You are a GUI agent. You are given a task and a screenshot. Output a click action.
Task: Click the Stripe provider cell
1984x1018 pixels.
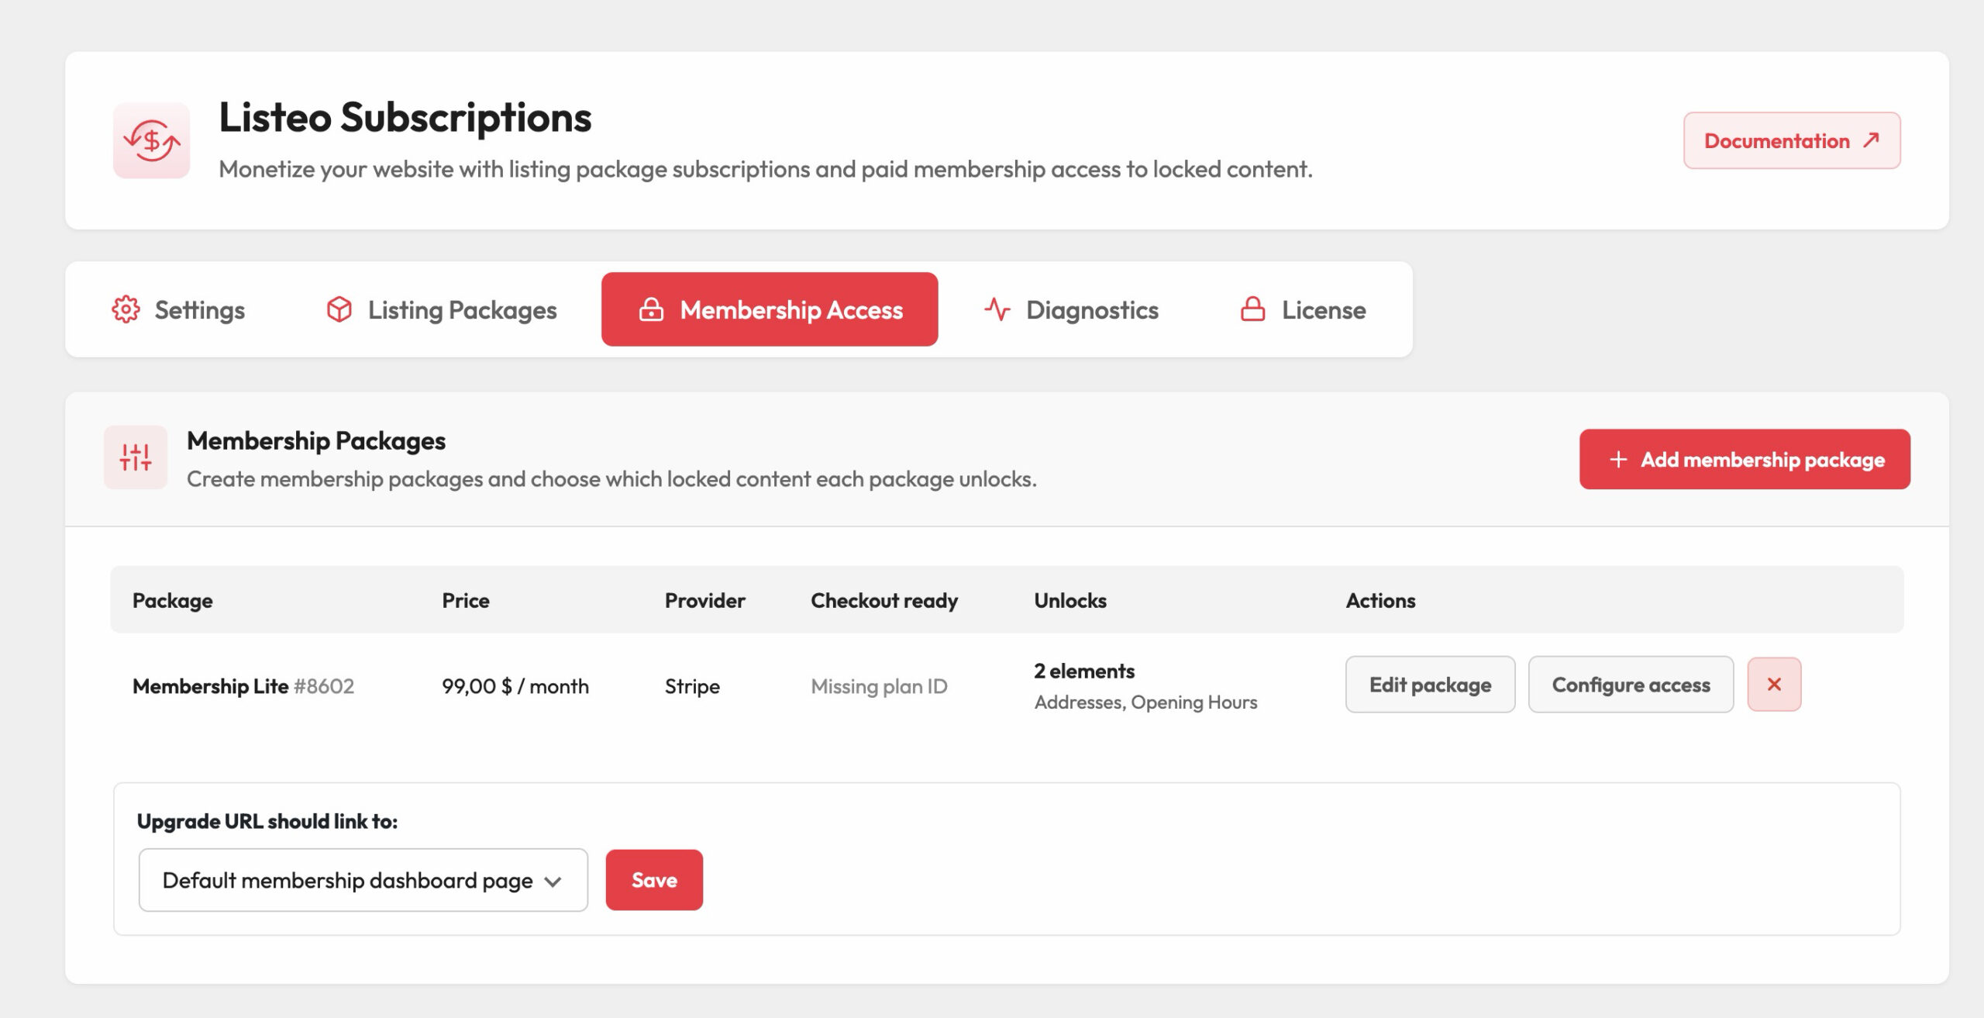pyautogui.click(x=692, y=686)
